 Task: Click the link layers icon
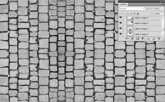coord(127,38)
